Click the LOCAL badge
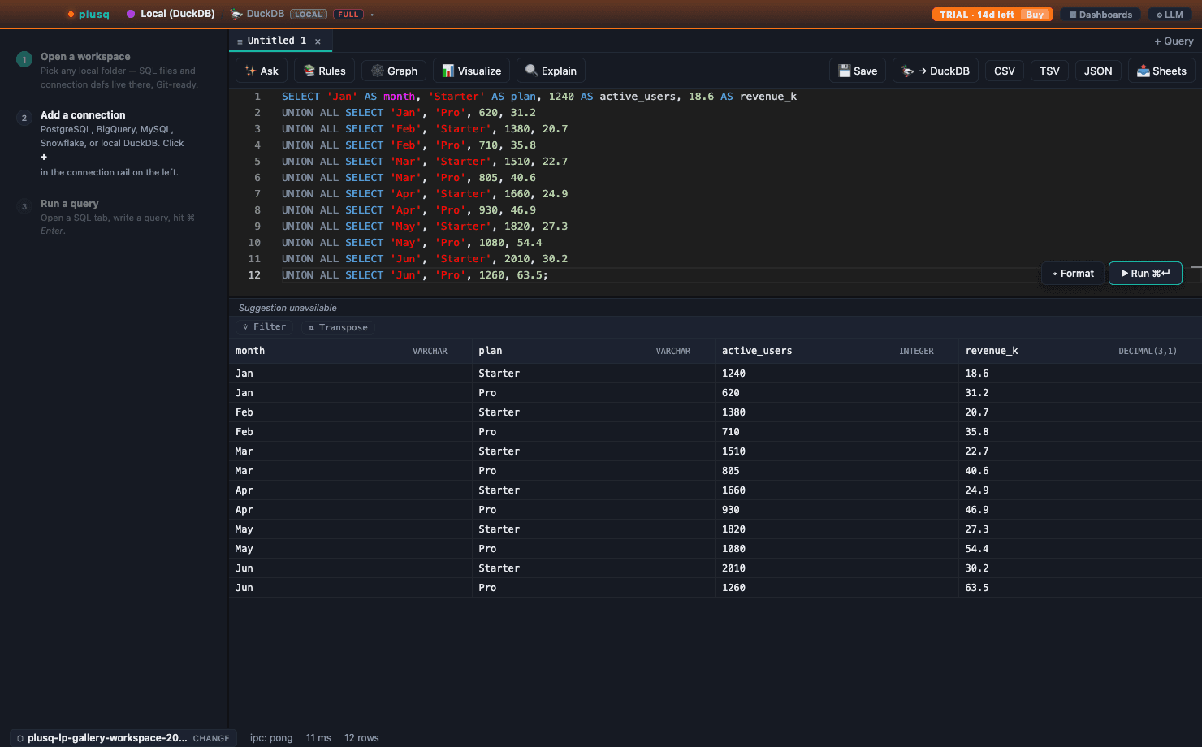1202x747 pixels. (309, 15)
